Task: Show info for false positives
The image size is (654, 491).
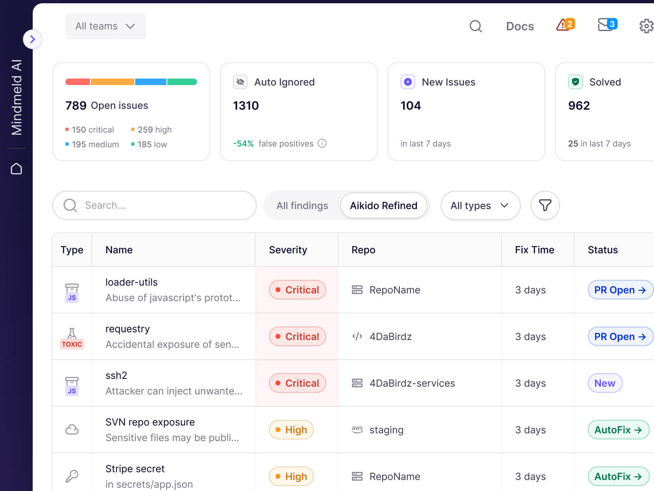Action: pyautogui.click(x=322, y=143)
